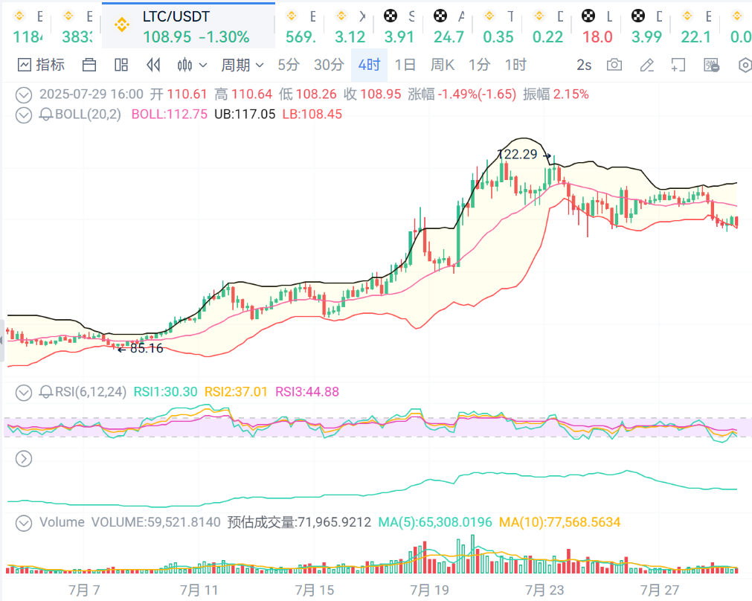Click the RSI2:37.01 value
The width and height of the screenshot is (752, 601).
coord(236,392)
